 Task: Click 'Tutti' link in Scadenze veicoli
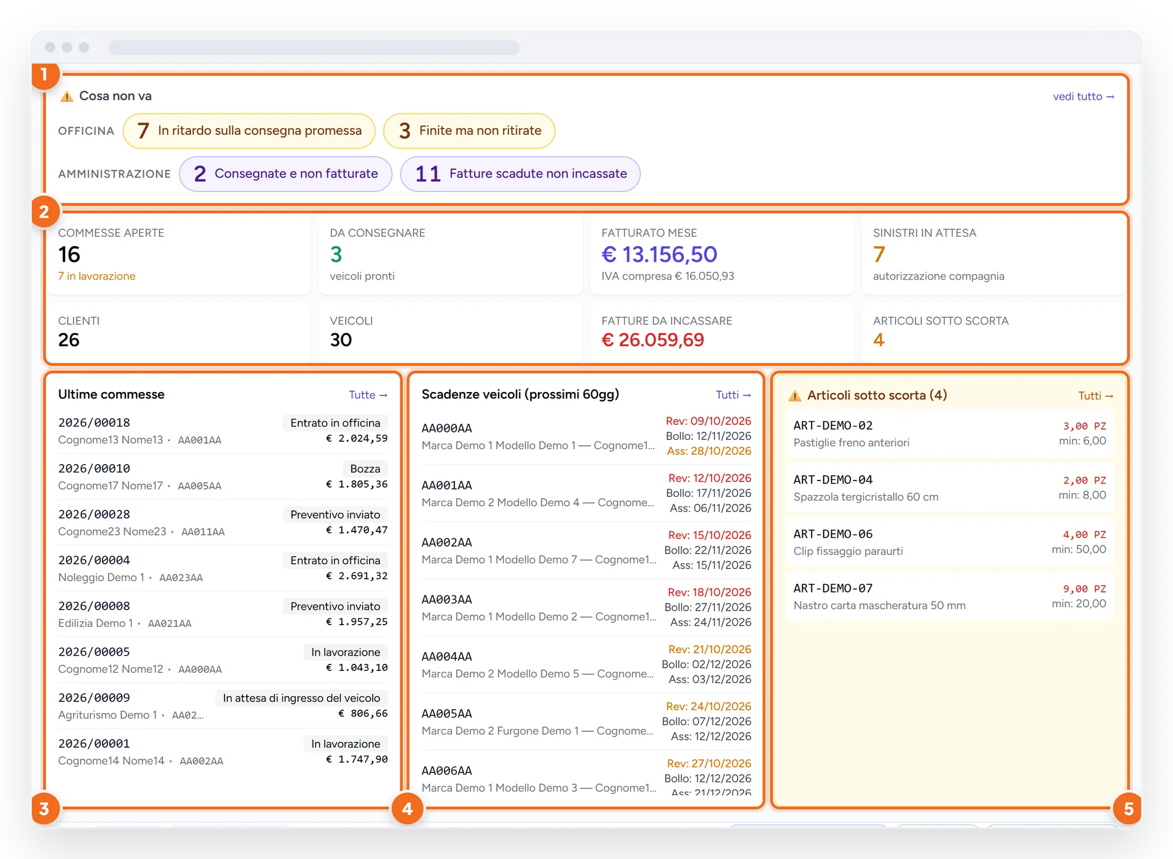(x=733, y=395)
